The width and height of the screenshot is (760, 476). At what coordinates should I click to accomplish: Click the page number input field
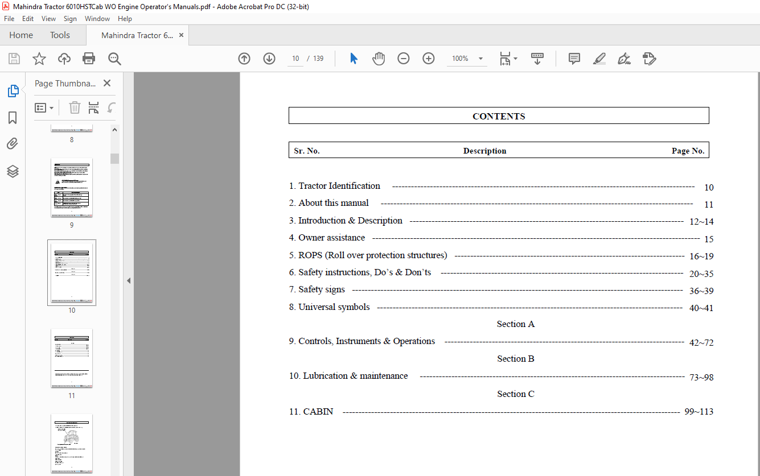click(295, 59)
